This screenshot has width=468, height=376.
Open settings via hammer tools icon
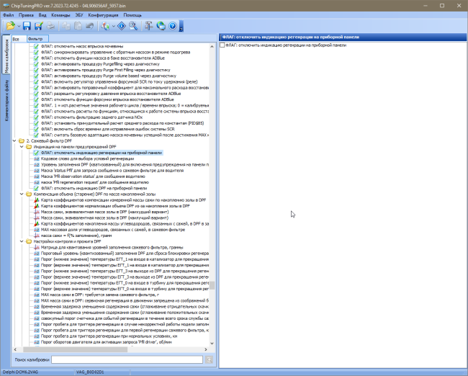(x=148, y=26)
